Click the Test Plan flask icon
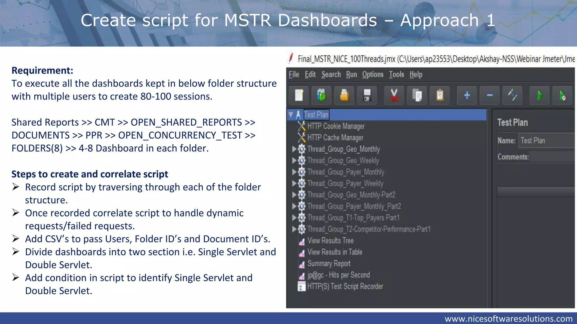The image size is (577, 324). [x=298, y=115]
